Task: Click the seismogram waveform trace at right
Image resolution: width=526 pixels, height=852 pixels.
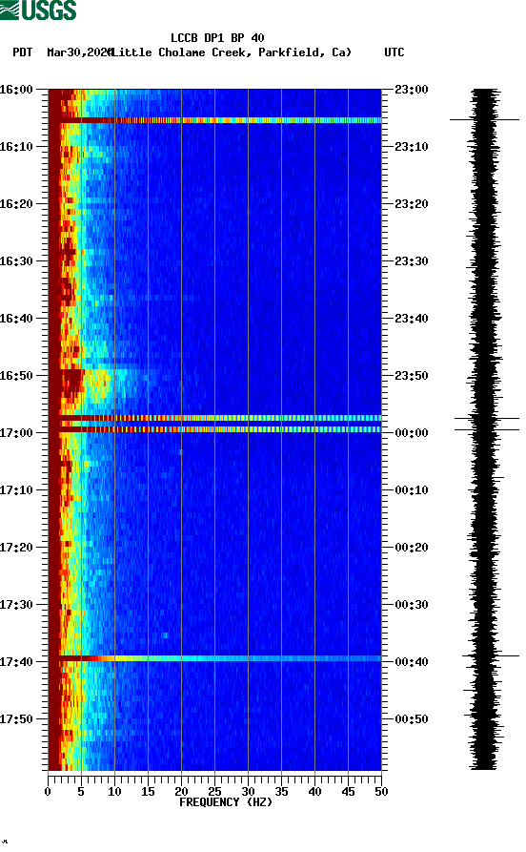Action: click(x=484, y=429)
